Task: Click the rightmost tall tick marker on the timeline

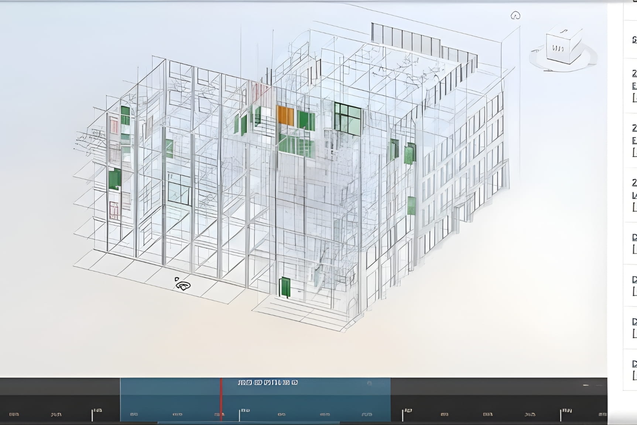Action: pyautogui.click(x=561, y=415)
